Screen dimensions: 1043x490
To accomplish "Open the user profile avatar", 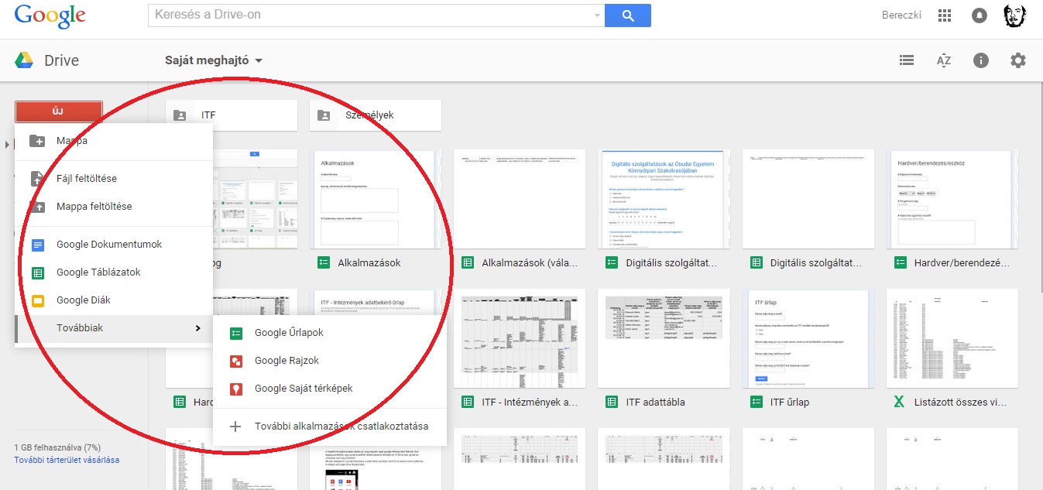I will [1015, 15].
